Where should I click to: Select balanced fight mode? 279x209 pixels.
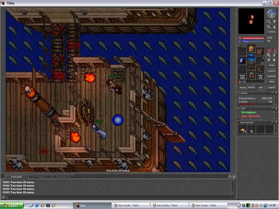click(x=269, y=55)
